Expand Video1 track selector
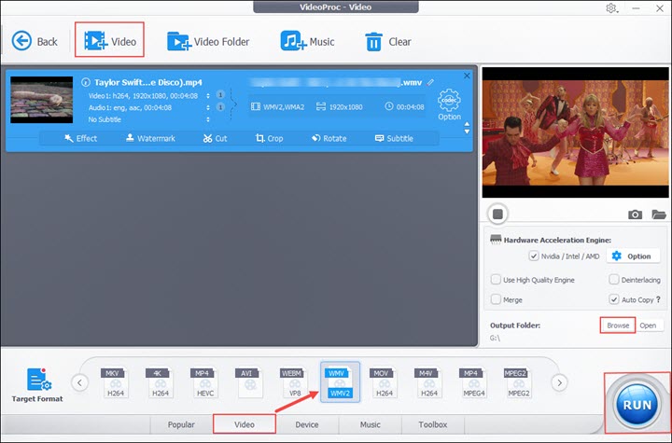The image size is (672, 443). click(208, 95)
